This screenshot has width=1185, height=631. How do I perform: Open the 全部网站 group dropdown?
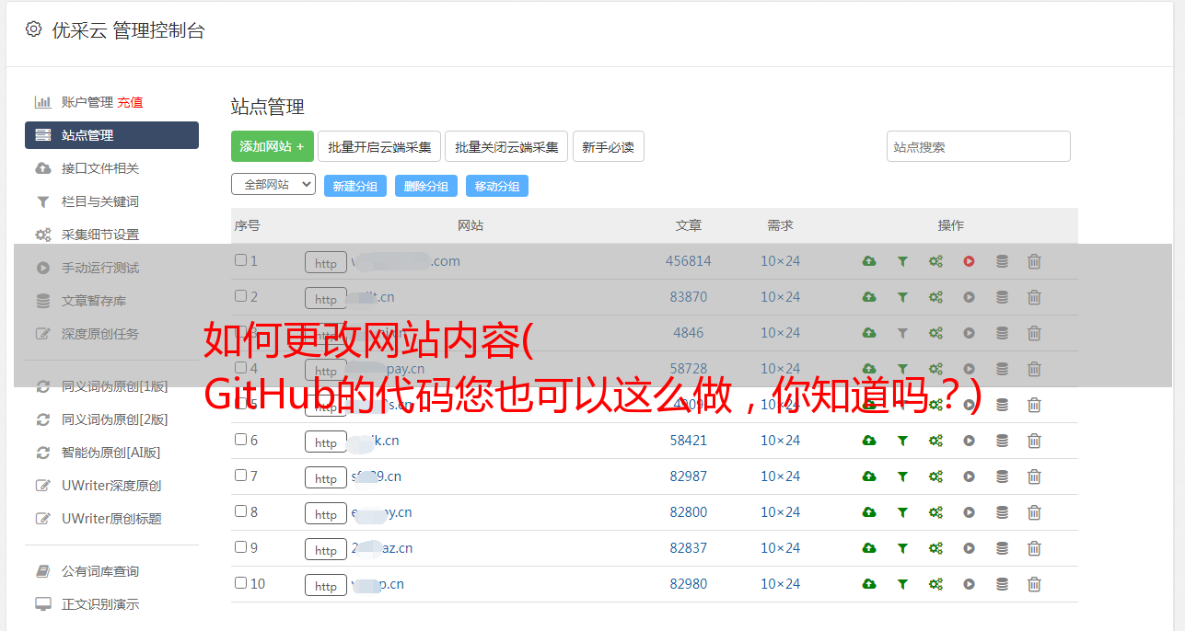pyautogui.click(x=273, y=185)
